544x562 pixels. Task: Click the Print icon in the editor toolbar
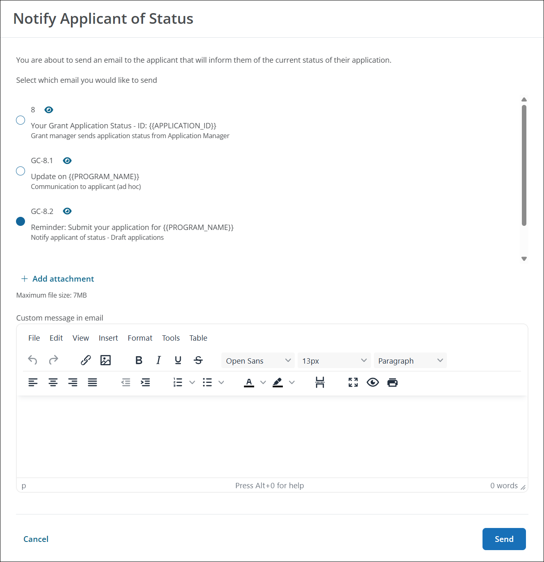pos(392,382)
